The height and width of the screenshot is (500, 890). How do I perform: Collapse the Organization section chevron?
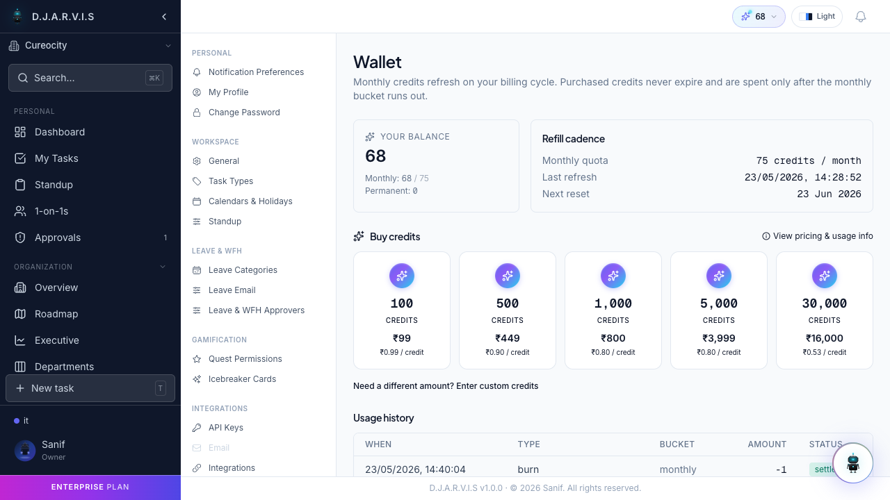click(163, 267)
